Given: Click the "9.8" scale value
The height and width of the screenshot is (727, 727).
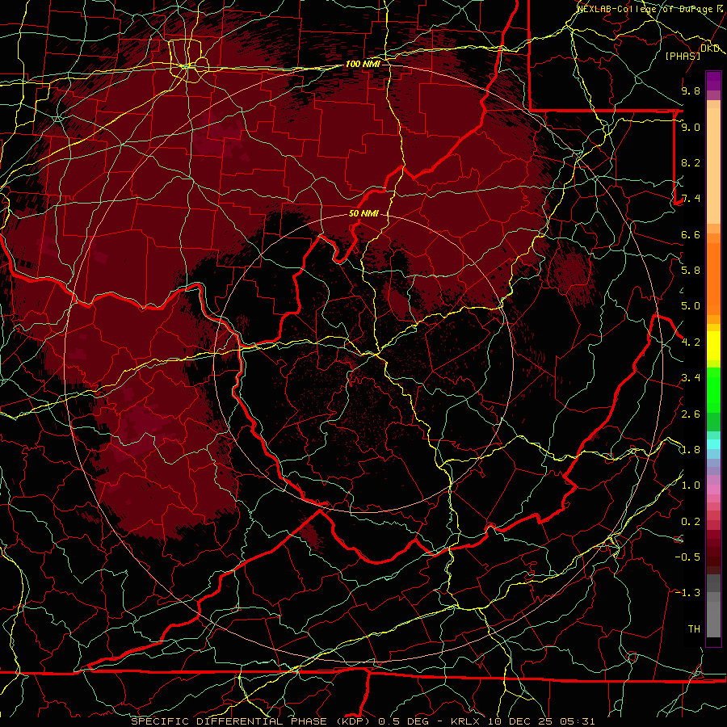Looking at the screenshot, I should click(x=691, y=90).
